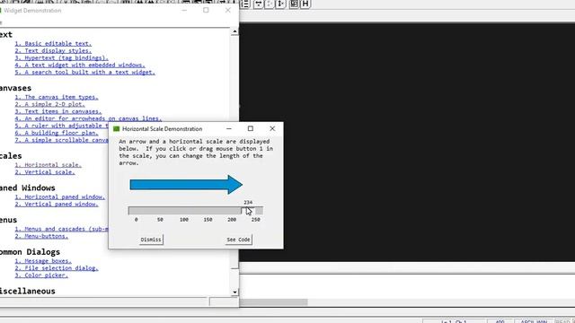Click the See Code button

[238, 240]
